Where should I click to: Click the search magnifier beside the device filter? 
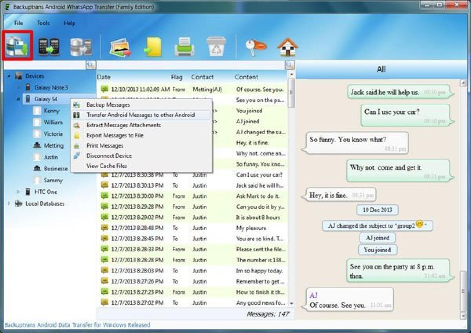tap(91, 65)
